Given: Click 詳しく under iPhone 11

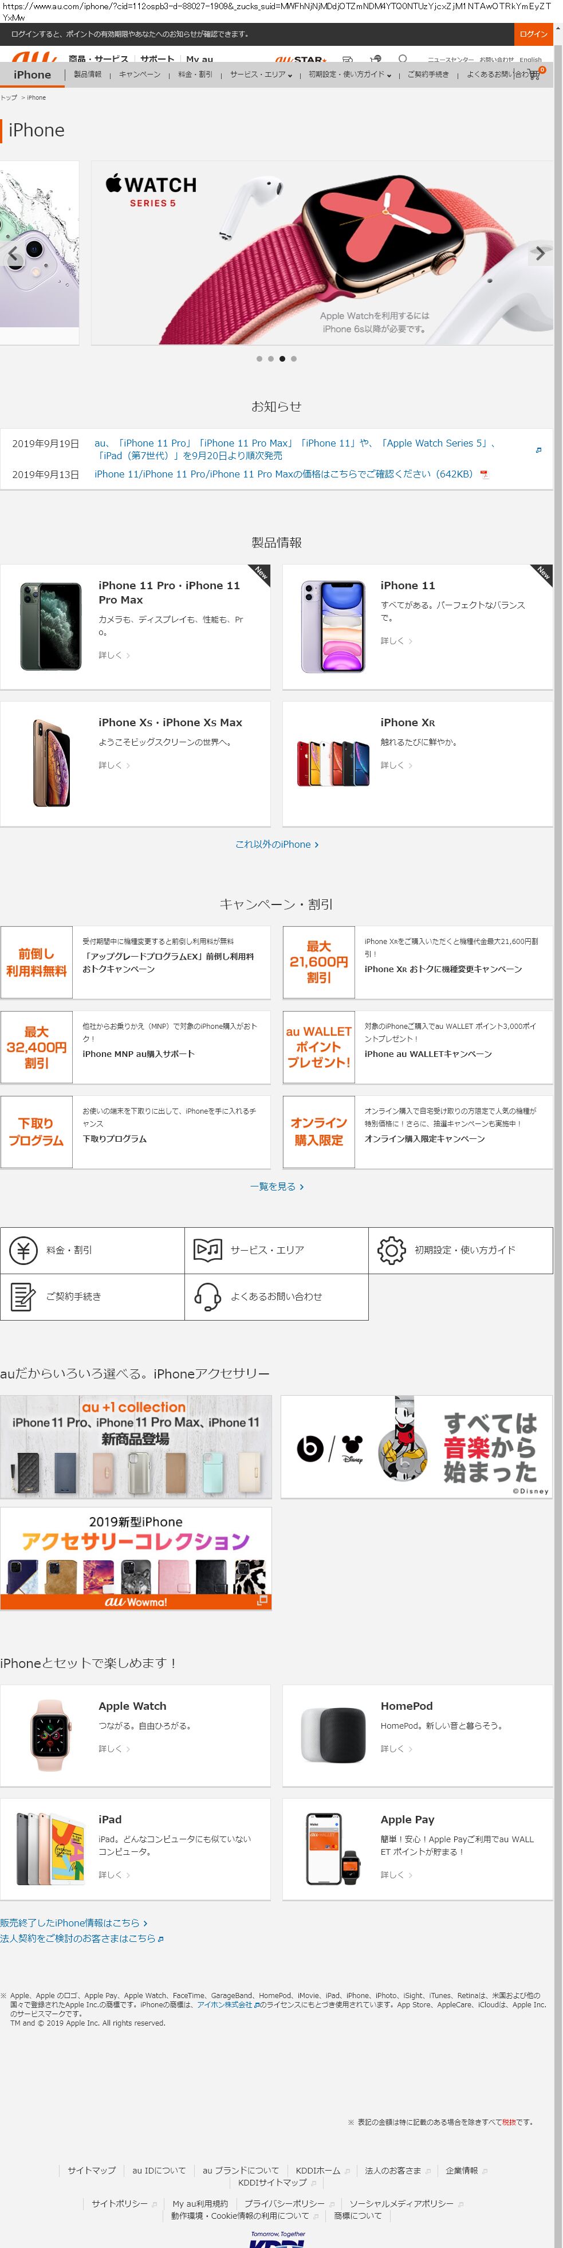Looking at the screenshot, I should (396, 641).
